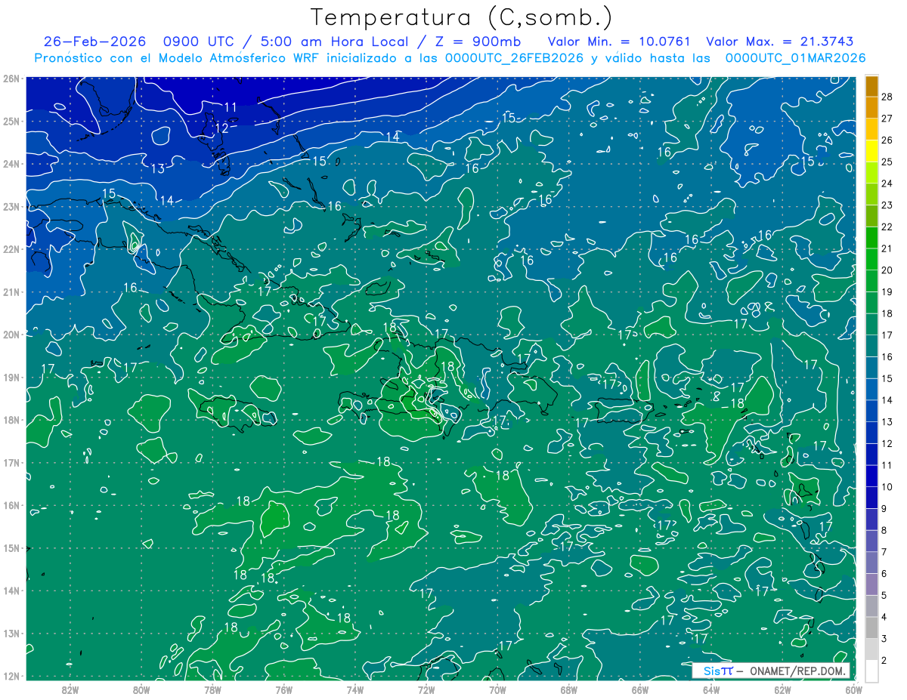Screen dimensions: 907x700
Task: Click the '16N' latitude axis label
Action: click(11, 505)
